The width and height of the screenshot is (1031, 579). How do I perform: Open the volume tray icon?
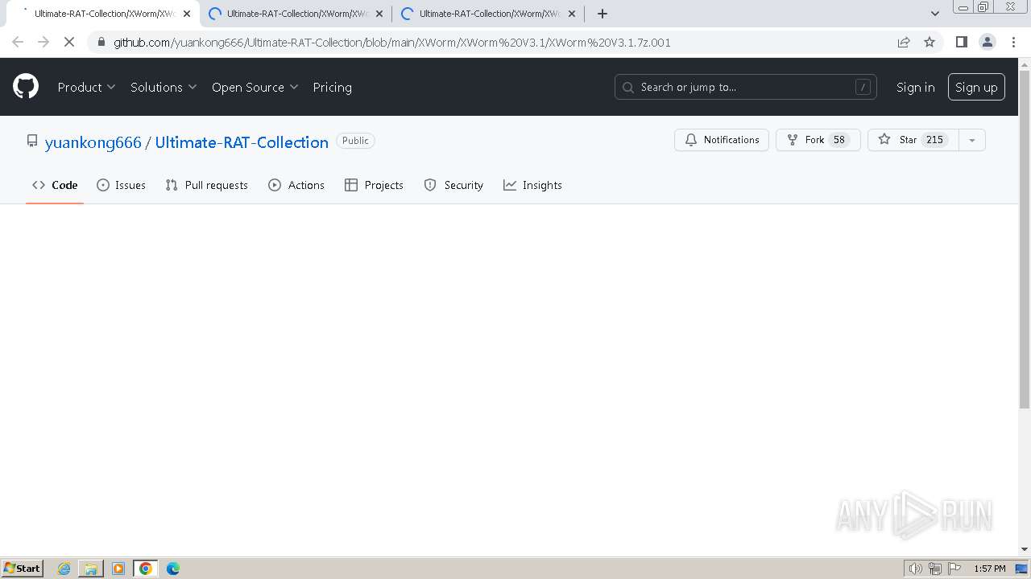coord(915,569)
